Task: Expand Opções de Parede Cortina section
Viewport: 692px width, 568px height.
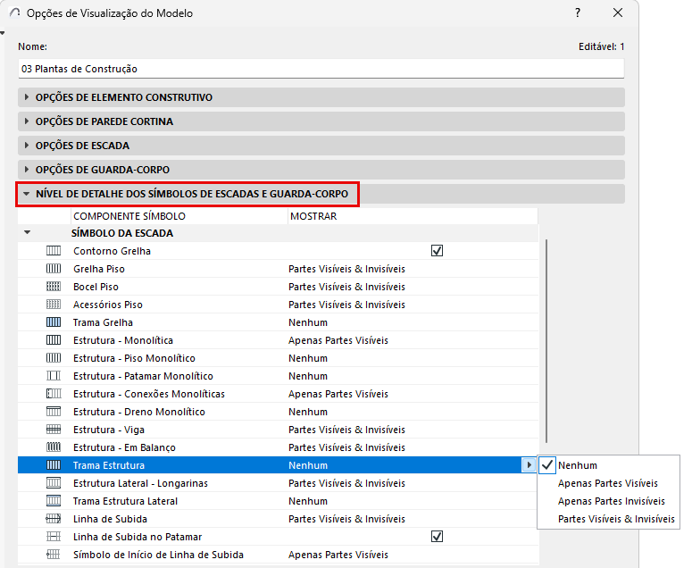Action: (x=27, y=121)
